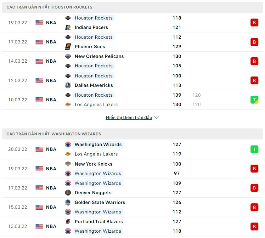Click the 139 score of Rockets vs Lakers
265x238 pixels.
pyautogui.click(x=177, y=95)
